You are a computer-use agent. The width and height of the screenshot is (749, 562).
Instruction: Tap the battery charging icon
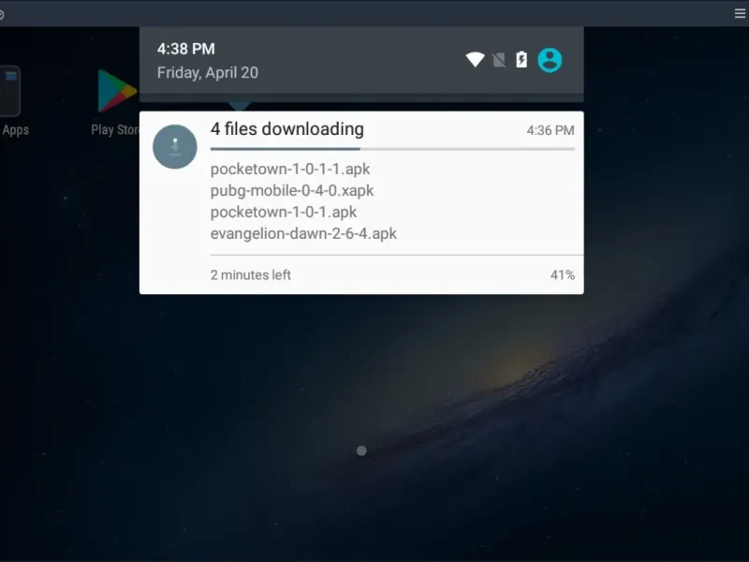click(x=521, y=60)
